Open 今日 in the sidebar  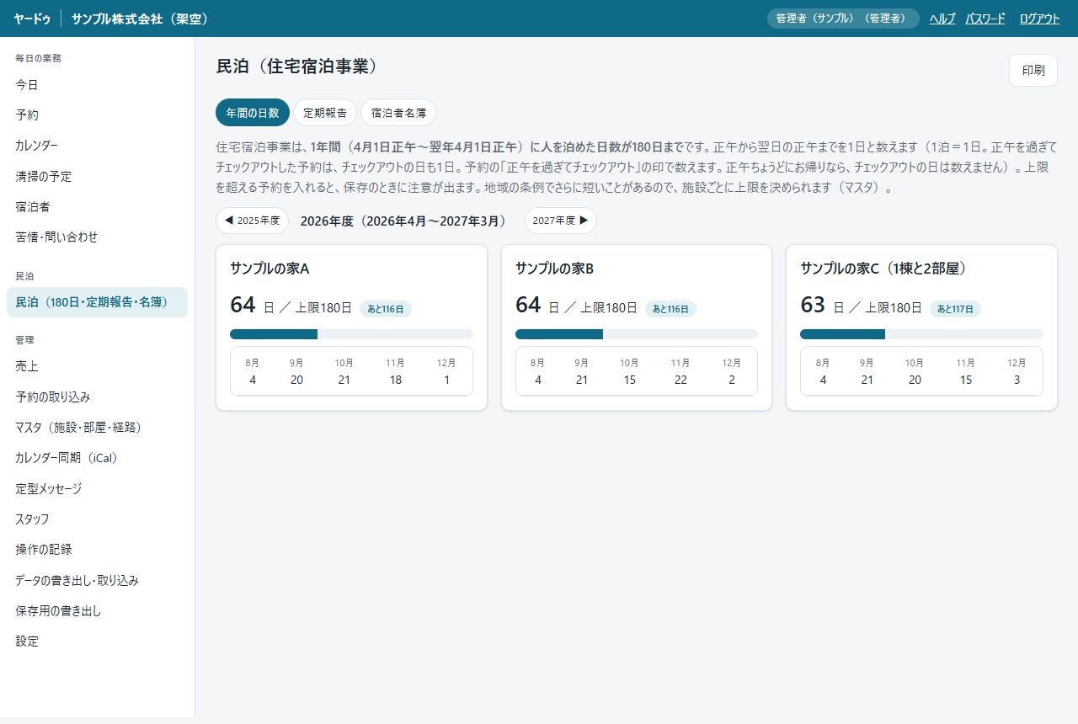pos(97,85)
